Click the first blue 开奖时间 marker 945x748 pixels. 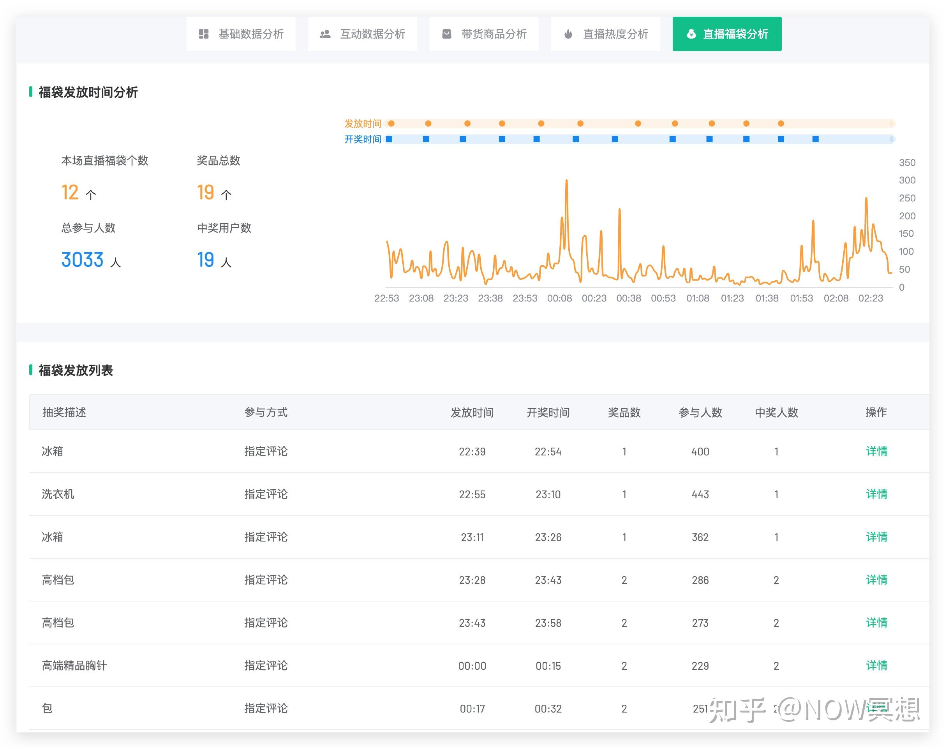[389, 139]
